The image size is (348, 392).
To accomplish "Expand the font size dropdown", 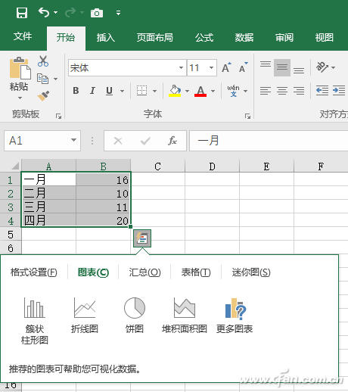I will pos(211,67).
